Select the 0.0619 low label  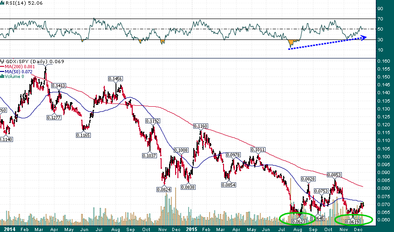pyautogui.click(x=353, y=222)
